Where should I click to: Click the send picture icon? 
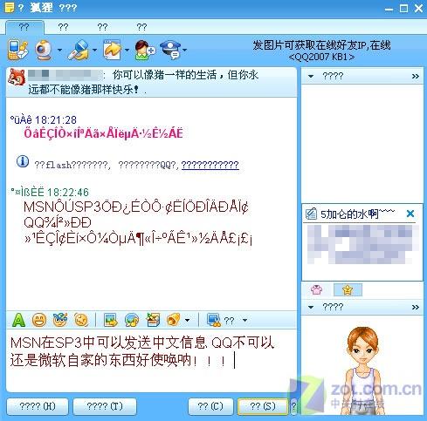(111, 320)
